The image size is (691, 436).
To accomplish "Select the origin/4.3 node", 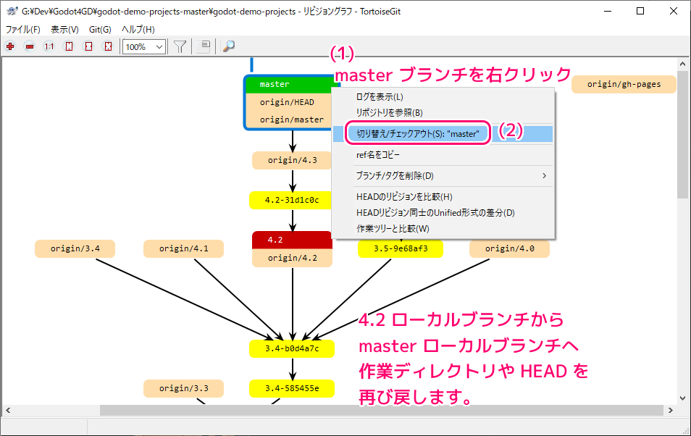I will click(292, 160).
